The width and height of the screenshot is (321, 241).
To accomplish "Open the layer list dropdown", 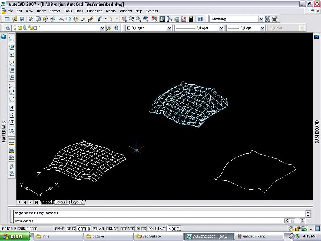I will [x=102, y=28].
